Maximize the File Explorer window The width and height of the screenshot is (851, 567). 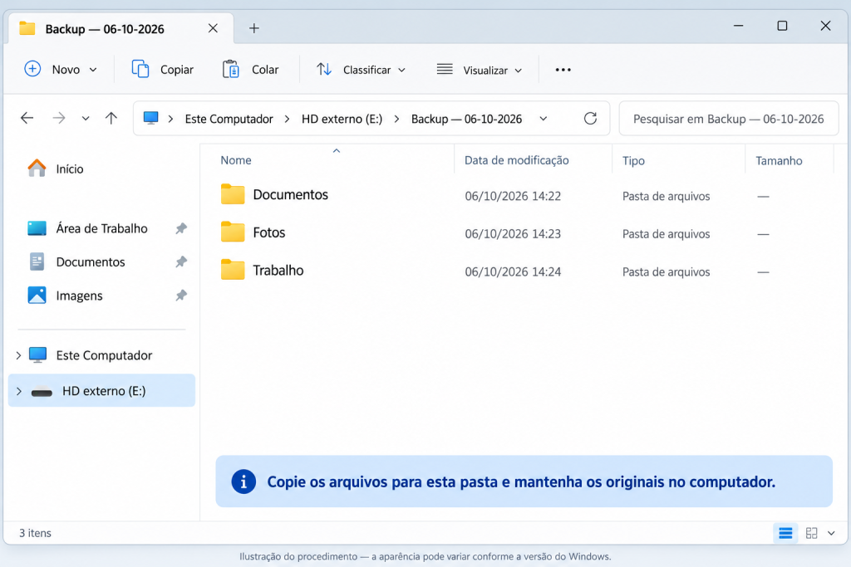[x=782, y=26]
